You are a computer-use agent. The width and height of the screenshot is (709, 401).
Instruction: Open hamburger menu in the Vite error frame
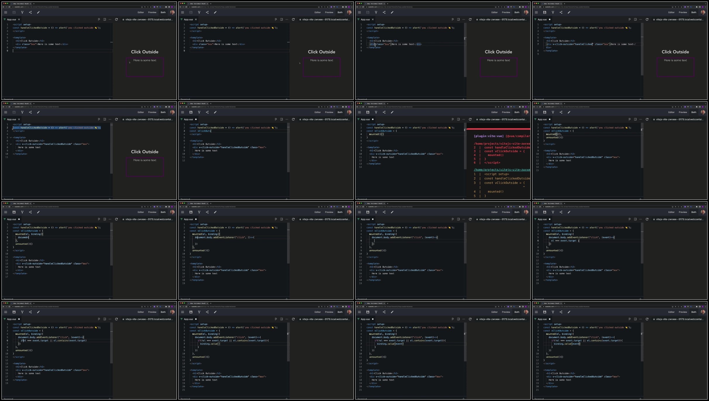point(359,112)
